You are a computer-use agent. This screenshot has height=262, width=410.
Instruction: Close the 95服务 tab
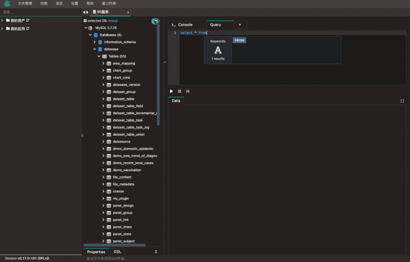[128, 12]
